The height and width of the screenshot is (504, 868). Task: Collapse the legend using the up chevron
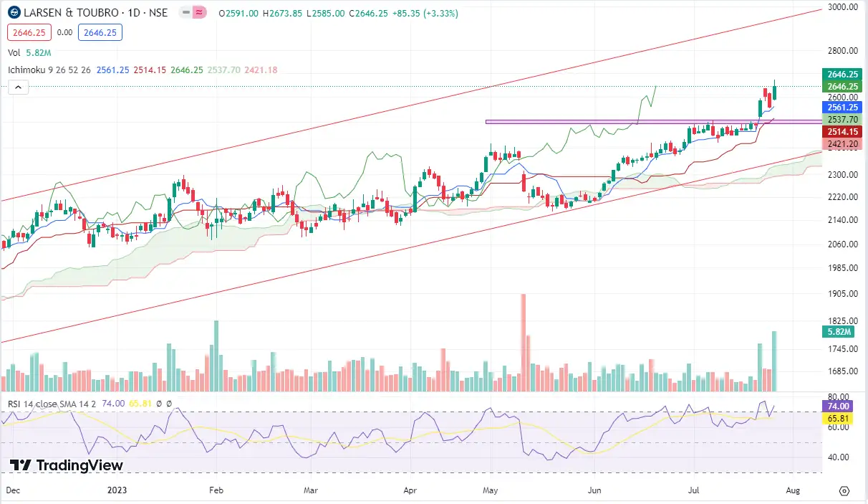pyautogui.click(x=17, y=87)
